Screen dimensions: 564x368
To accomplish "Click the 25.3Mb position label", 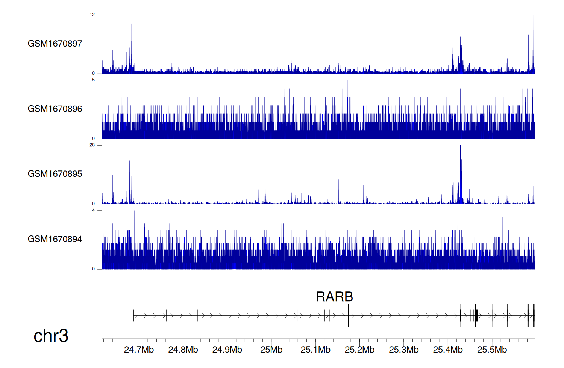I will (x=403, y=350).
